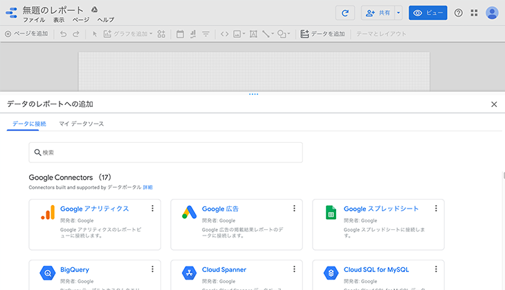The width and height of the screenshot is (505, 290).
Task: Click the 共有 share button
Action: pos(378,13)
